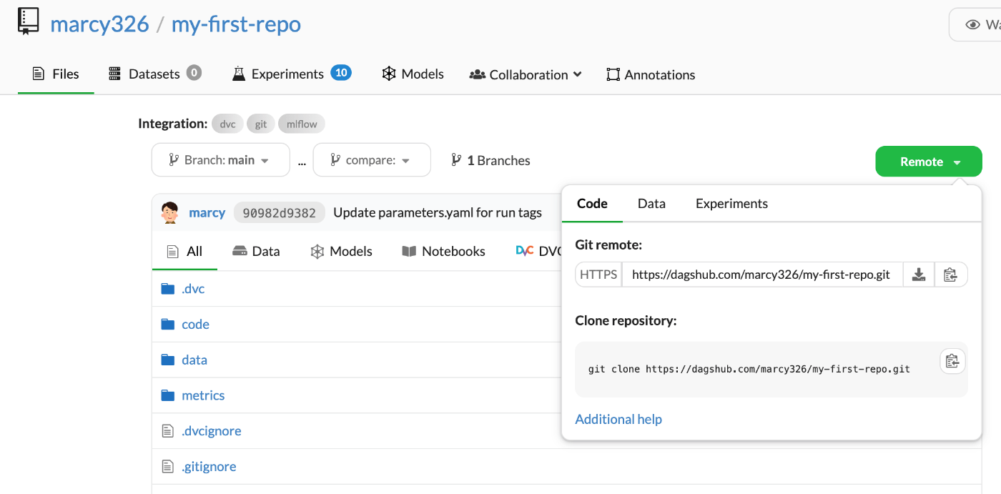Switch to the Files tab
This screenshot has width=1001, height=494.
click(56, 74)
